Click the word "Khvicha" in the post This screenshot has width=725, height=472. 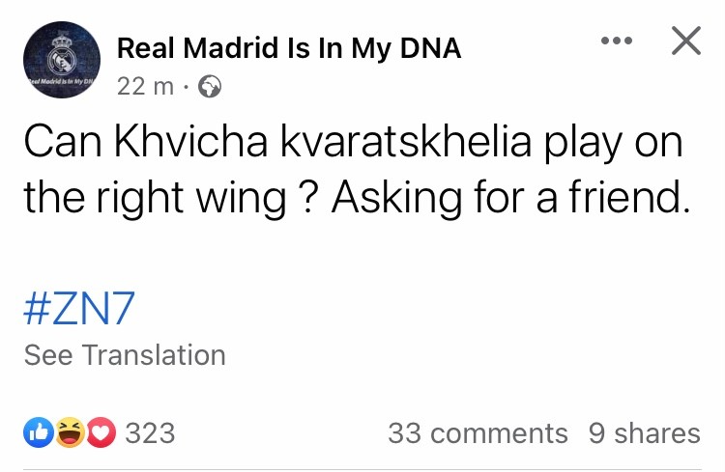(189, 145)
